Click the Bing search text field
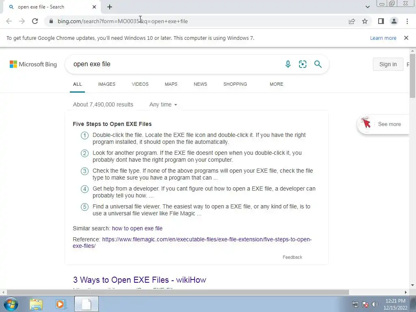Viewport: 416px width, 312px height. pyautogui.click(x=175, y=64)
